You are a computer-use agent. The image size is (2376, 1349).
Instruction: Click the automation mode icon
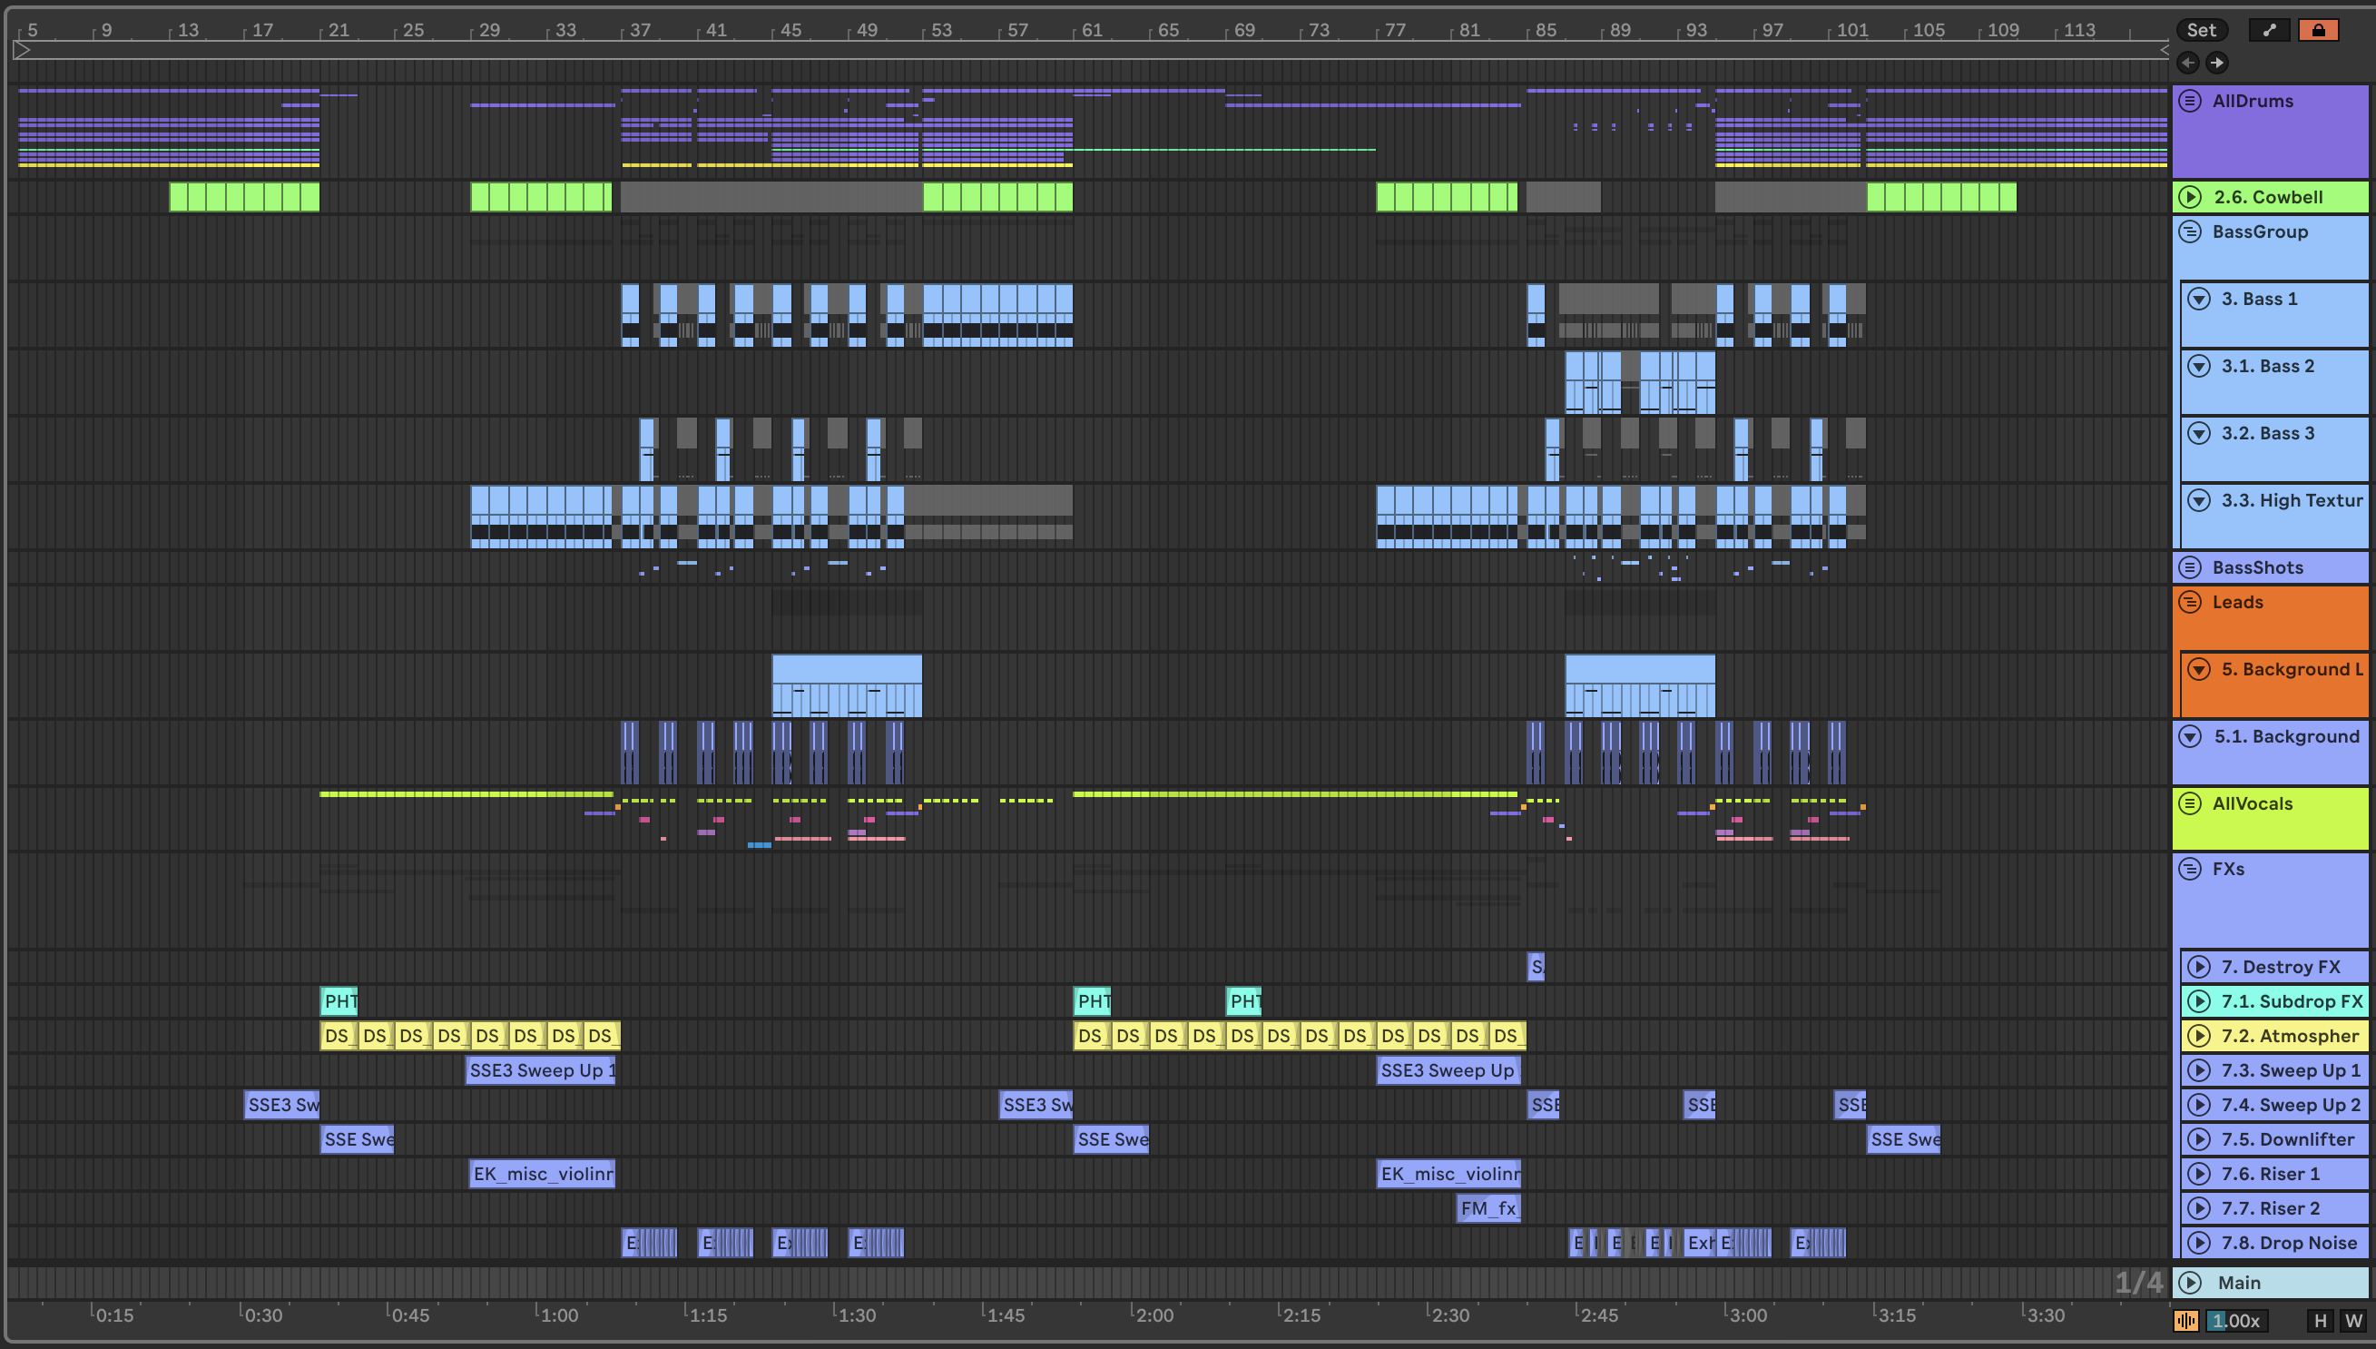[2270, 31]
